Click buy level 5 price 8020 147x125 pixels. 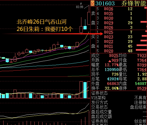109,51
